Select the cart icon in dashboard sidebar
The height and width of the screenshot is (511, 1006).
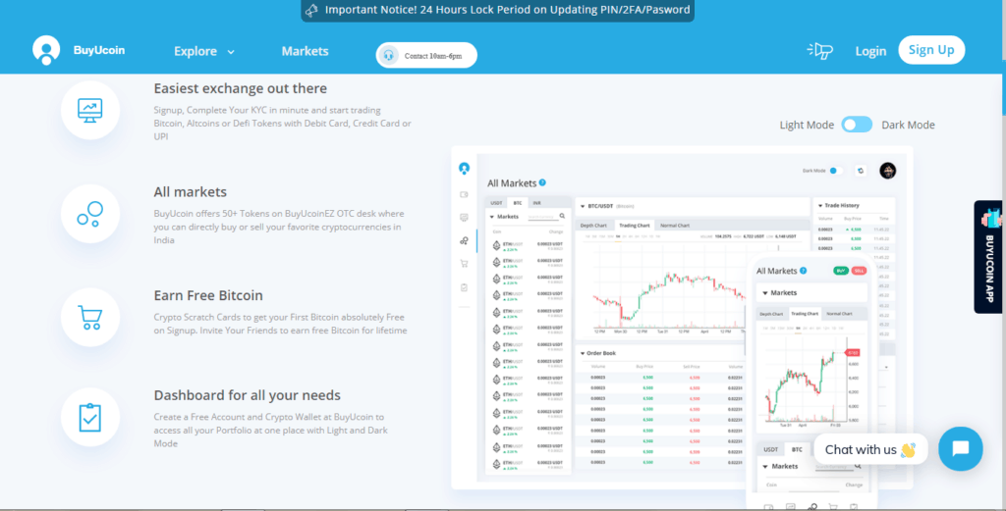(464, 263)
